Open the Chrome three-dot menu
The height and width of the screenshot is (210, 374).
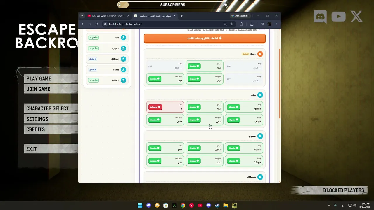pyautogui.click(x=276, y=24)
